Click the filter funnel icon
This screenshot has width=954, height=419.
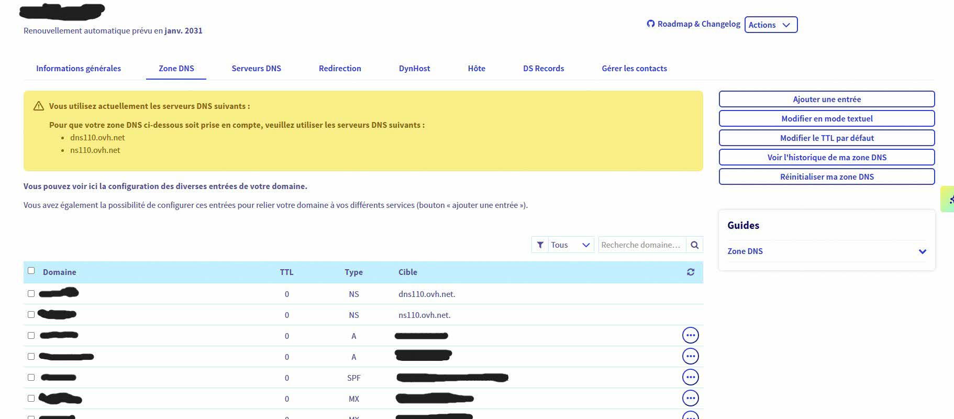tap(540, 245)
